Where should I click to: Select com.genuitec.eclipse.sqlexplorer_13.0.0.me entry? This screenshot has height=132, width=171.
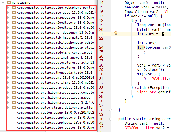pyautogui.click(x=56, y=68)
